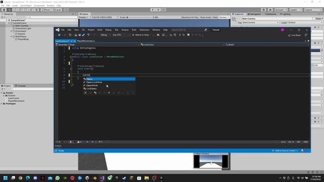Open the Visual Studio Git menu

point(83,30)
